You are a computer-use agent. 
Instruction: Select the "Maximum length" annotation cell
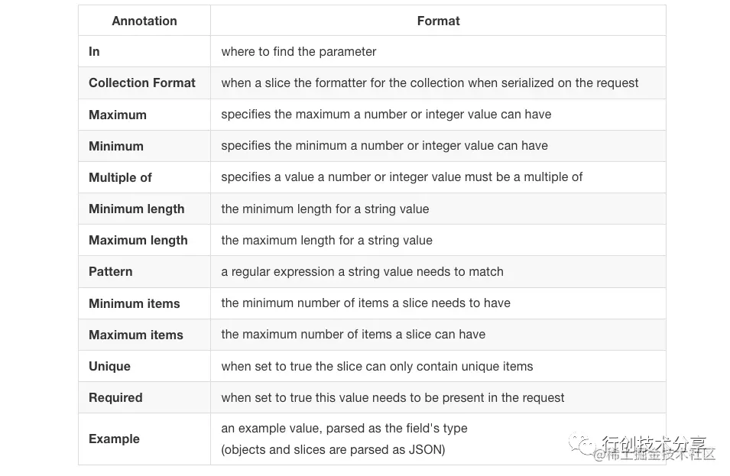click(x=138, y=240)
